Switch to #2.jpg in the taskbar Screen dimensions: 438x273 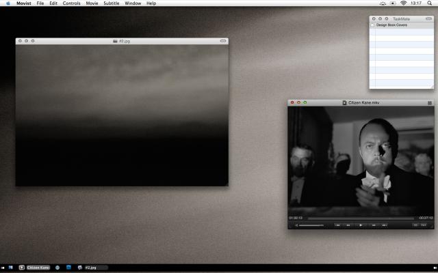coord(90,268)
